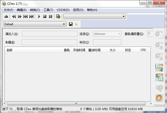Sort by the 大小 column header
Viewport: 167px width, 113px height.
(x=109, y=50)
